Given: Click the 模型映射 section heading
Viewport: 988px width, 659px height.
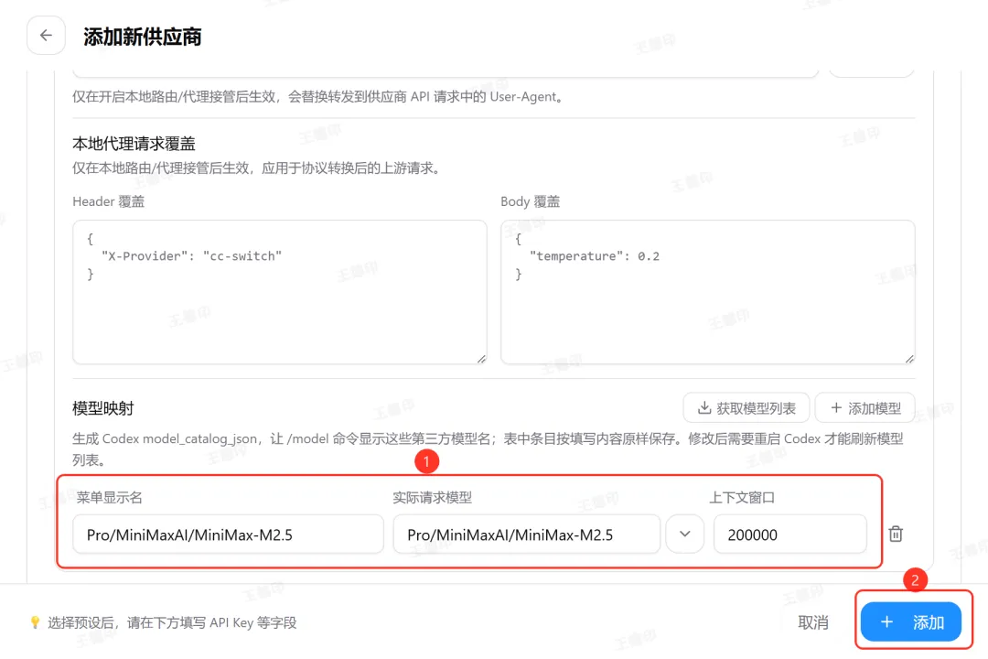Looking at the screenshot, I should pyautogui.click(x=103, y=408).
